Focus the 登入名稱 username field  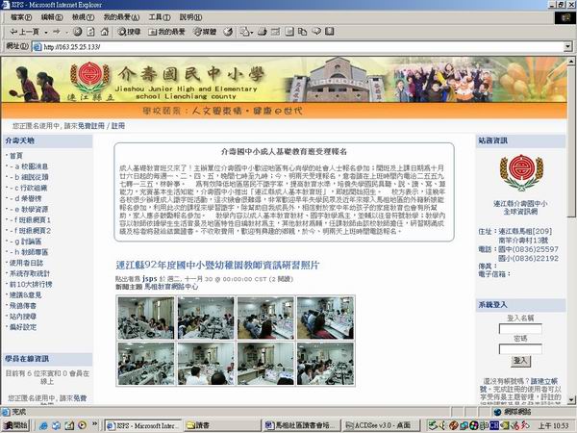click(520, 329)
